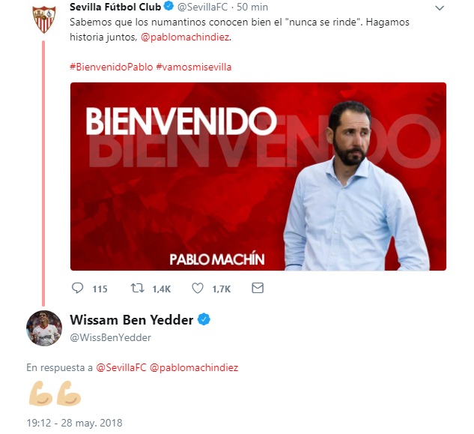This screenshot has height=434, width=474.
Task: Click the 19:12 - 28 may. 2018 timestamp
Action: click(x=74, y=423)
